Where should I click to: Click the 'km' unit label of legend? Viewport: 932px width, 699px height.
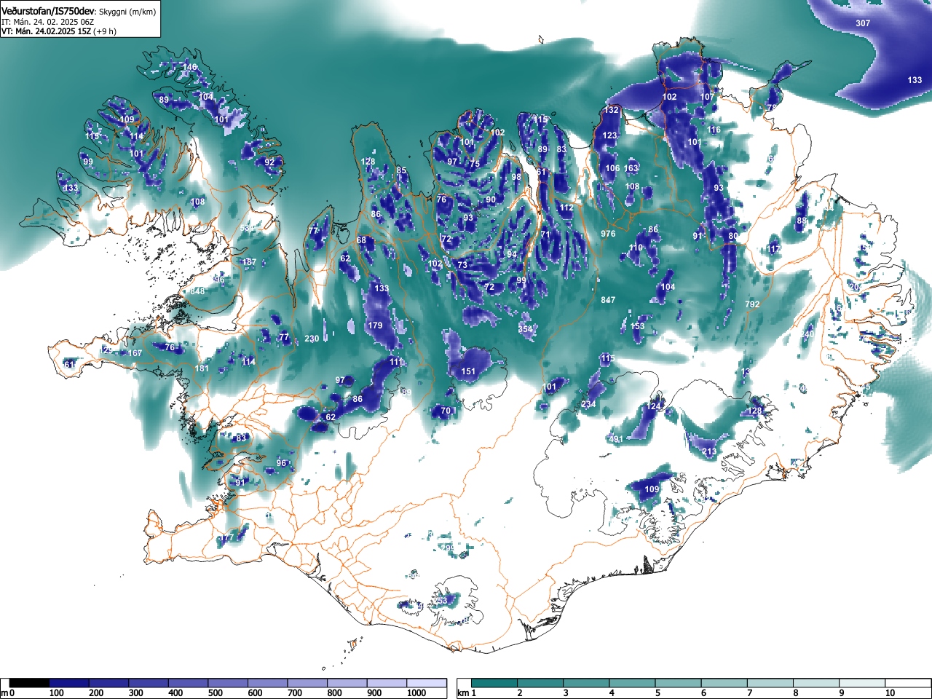463,693
